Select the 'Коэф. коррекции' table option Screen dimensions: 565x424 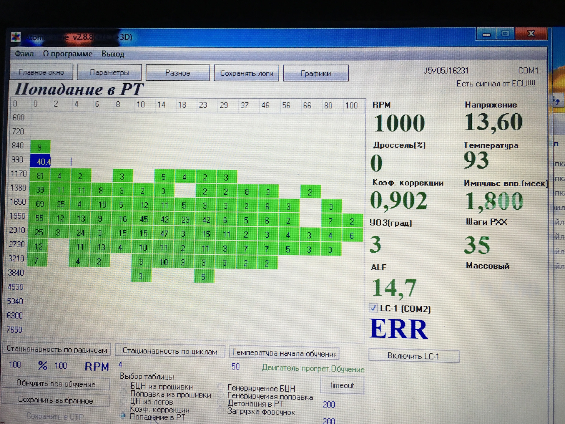click(x=124, y=408)
